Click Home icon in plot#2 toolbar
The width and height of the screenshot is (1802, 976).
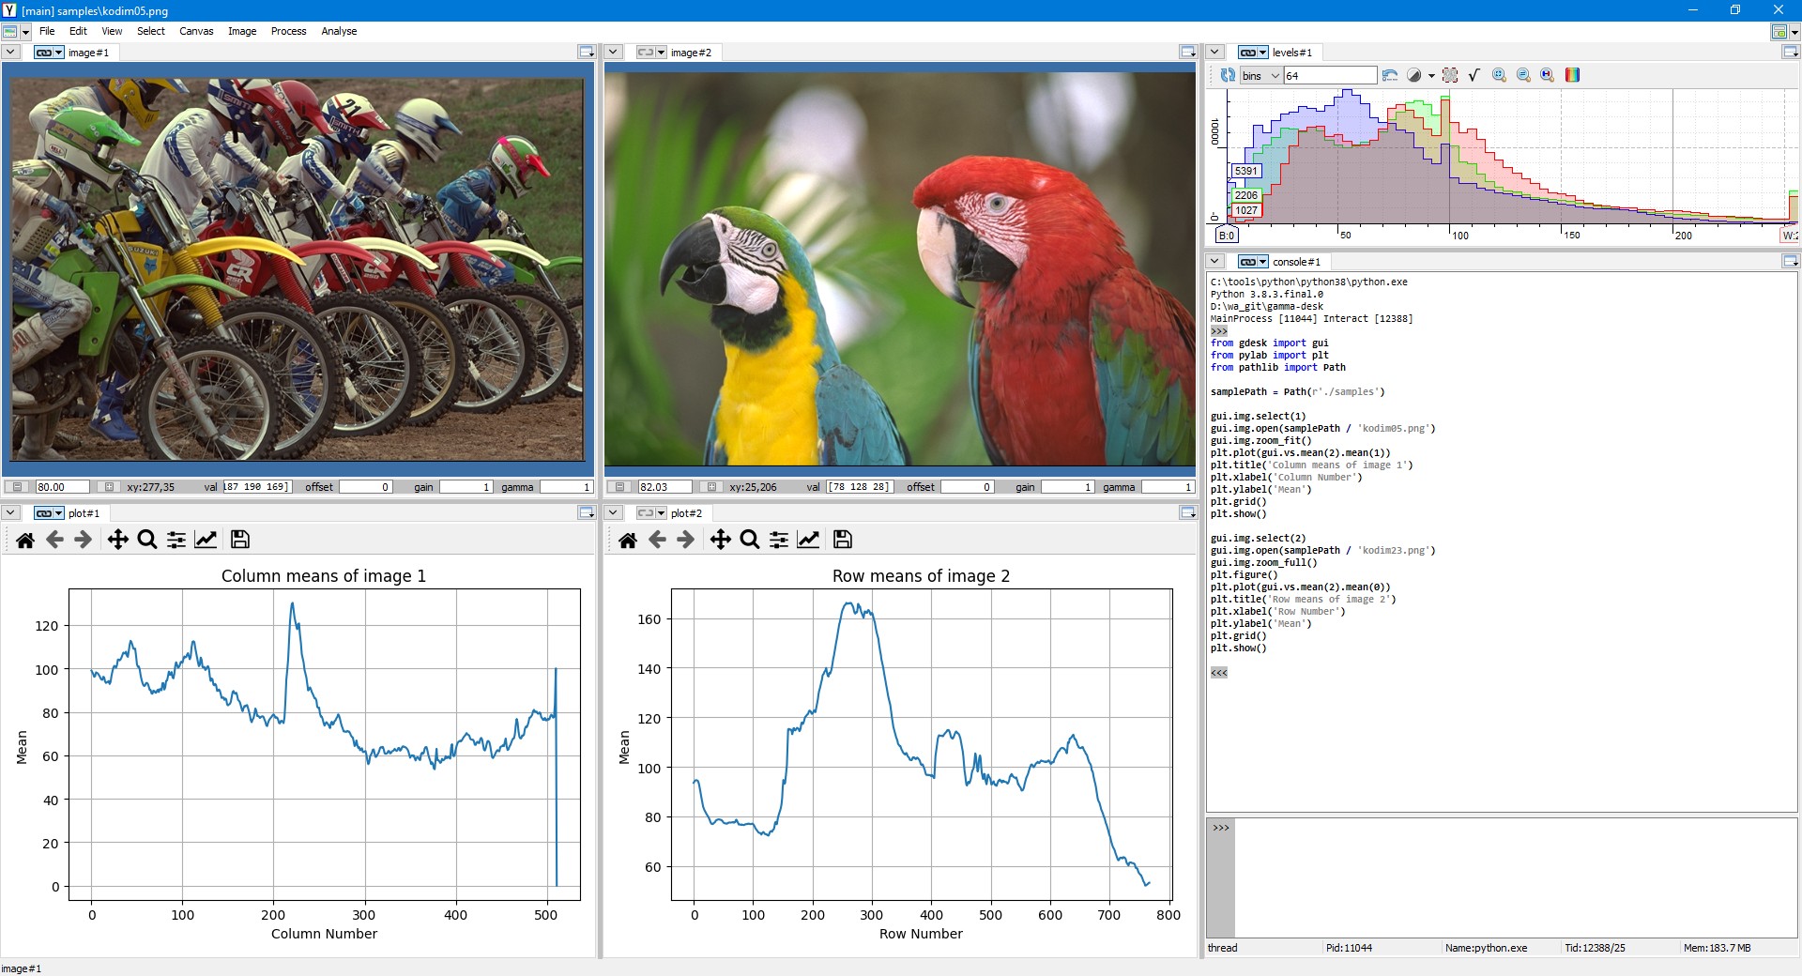click(x=628, y=540)
